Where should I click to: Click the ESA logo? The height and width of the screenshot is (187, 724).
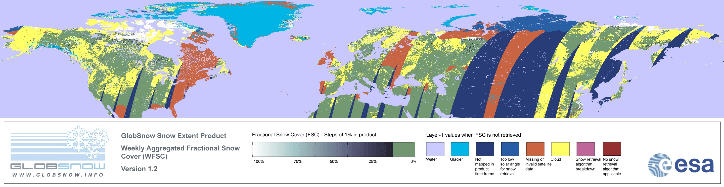coord(681,165)
